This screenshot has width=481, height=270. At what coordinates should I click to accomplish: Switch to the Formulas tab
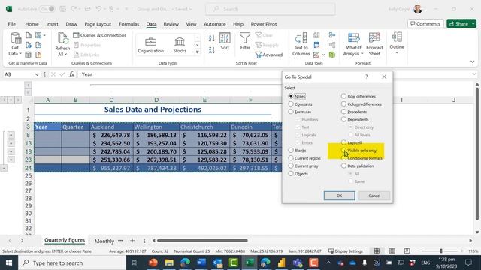pyautogui.click(x=129, y=24)
